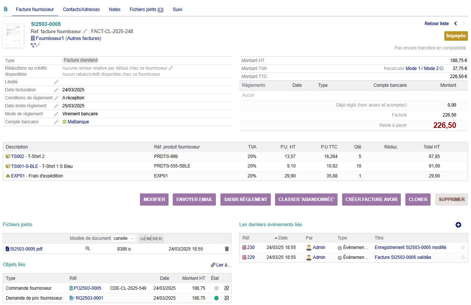Screen dimensions: 471x305
Task: Click the CRÉER FACTURE AVOIR button
Action: (371, 200)
